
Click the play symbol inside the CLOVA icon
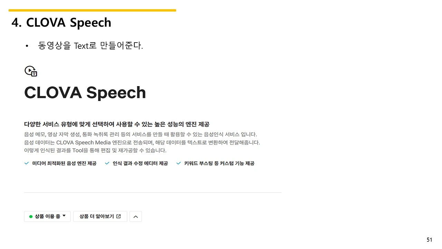point(30,70)
